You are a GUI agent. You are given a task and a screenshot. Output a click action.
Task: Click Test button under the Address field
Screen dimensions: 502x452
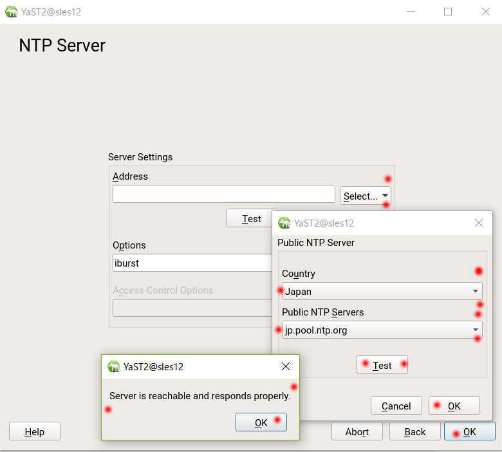[x=249, y=218]
